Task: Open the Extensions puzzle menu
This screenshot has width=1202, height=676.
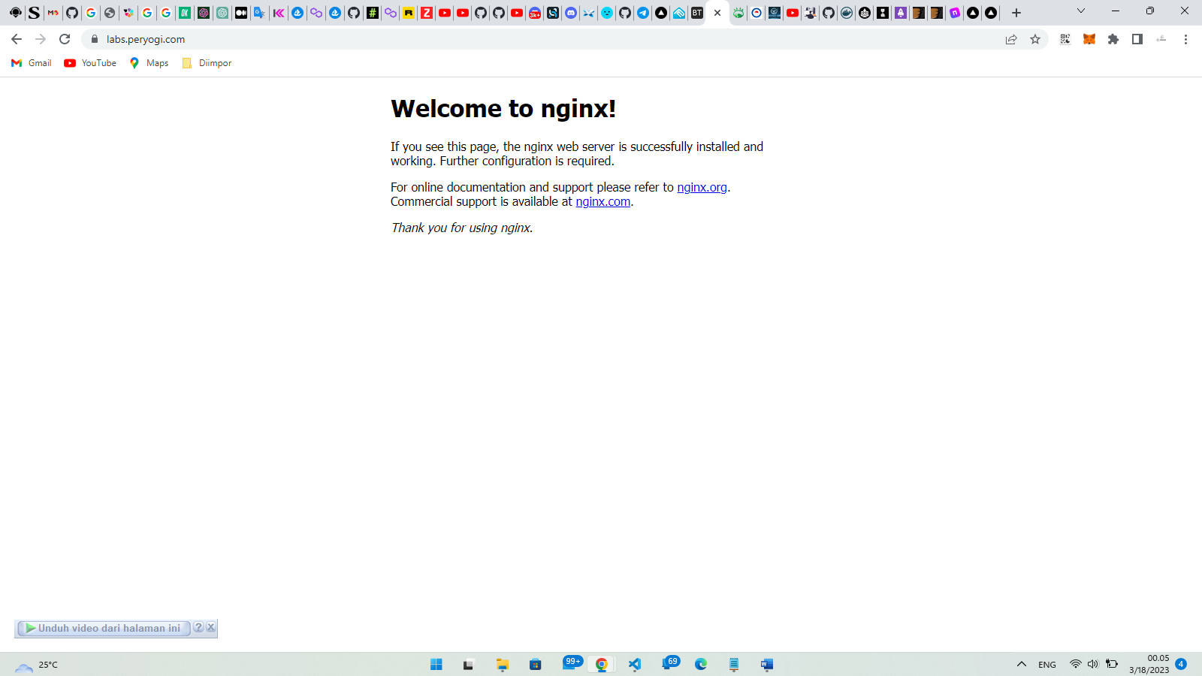Action: (x=1113, y=39)
